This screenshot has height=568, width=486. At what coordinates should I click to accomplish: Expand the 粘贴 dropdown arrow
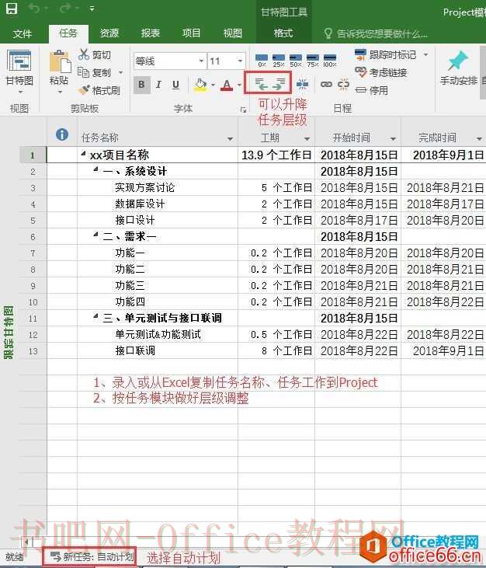60,92
